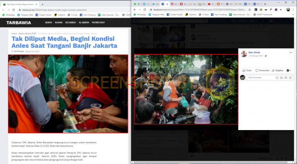Screen dimensions: 297x164
Task: Open the KELUARGA menu on Tarbawia
Action: tap(70, 22)
